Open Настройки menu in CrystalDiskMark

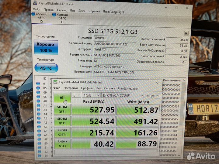click(71, 88)
